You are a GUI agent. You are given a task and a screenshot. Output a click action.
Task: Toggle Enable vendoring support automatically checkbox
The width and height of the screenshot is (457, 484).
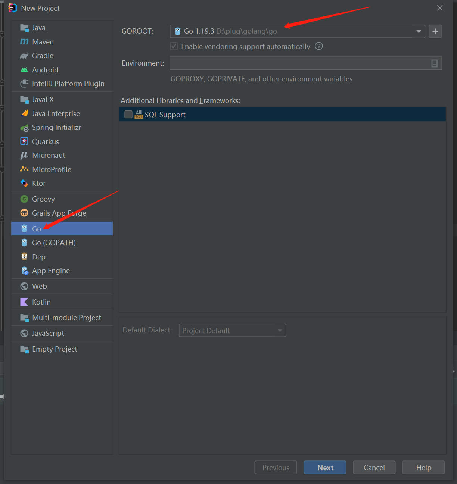click(174, 46)
